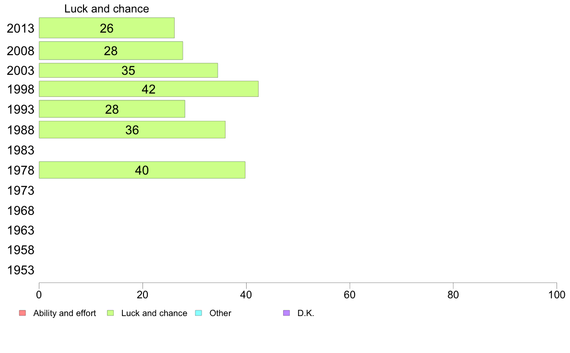Click the 100 tick on x-axis
Image resolution: width=570 pixels, height=353 pixels.
point(557,294)
